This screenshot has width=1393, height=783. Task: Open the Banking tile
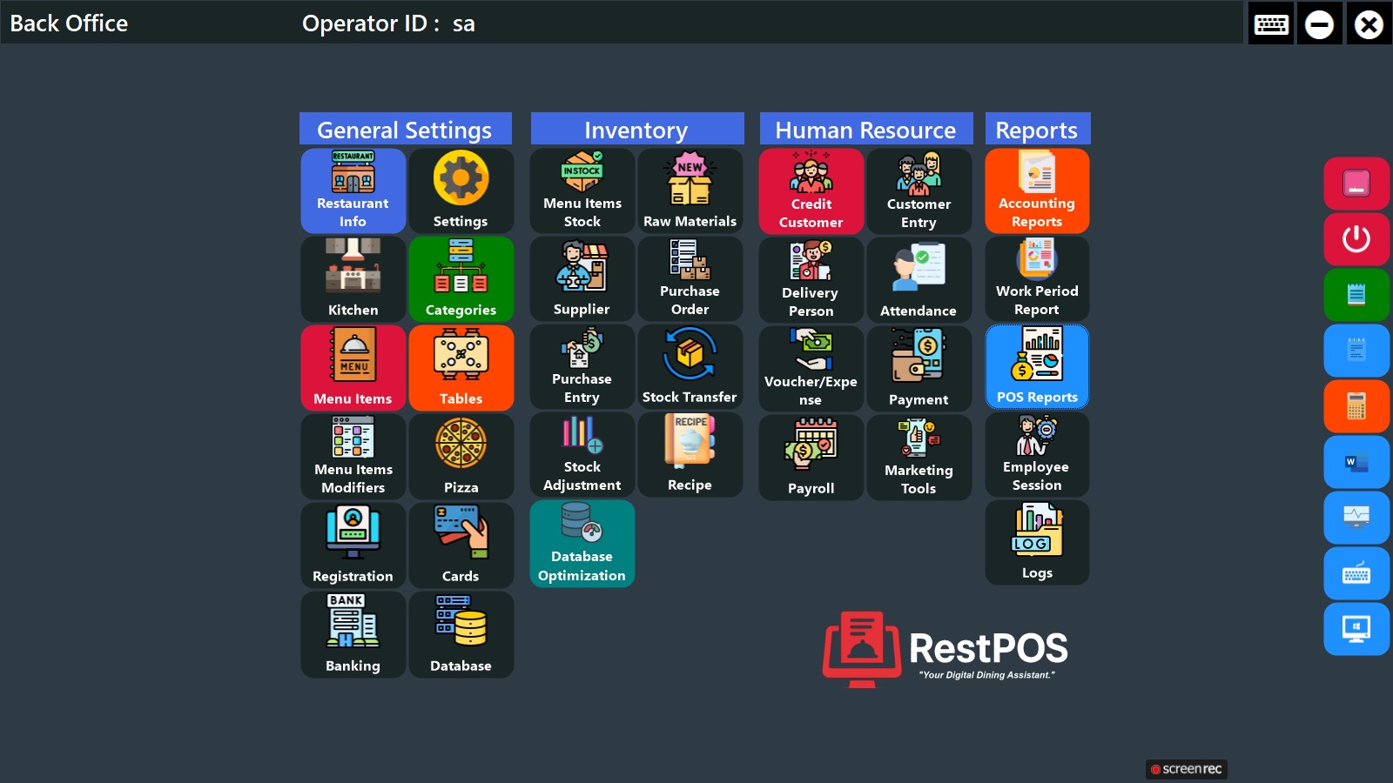click(353, 634)
